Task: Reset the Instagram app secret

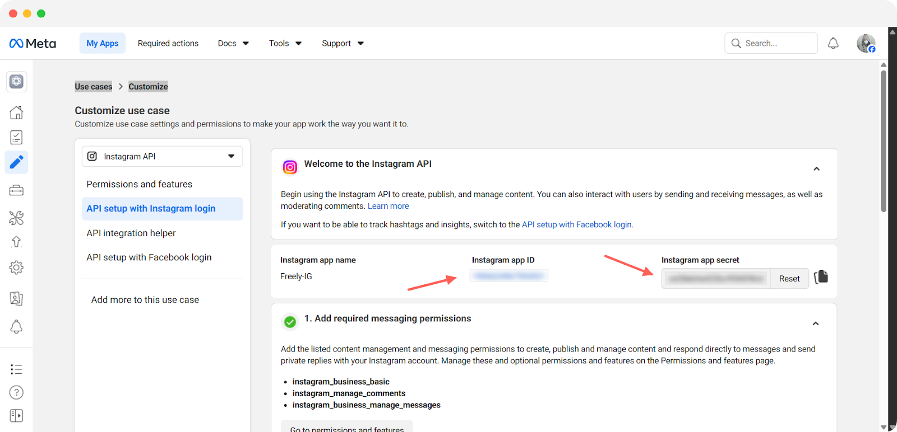Action: pyautogui.click(x=789, y=279)
